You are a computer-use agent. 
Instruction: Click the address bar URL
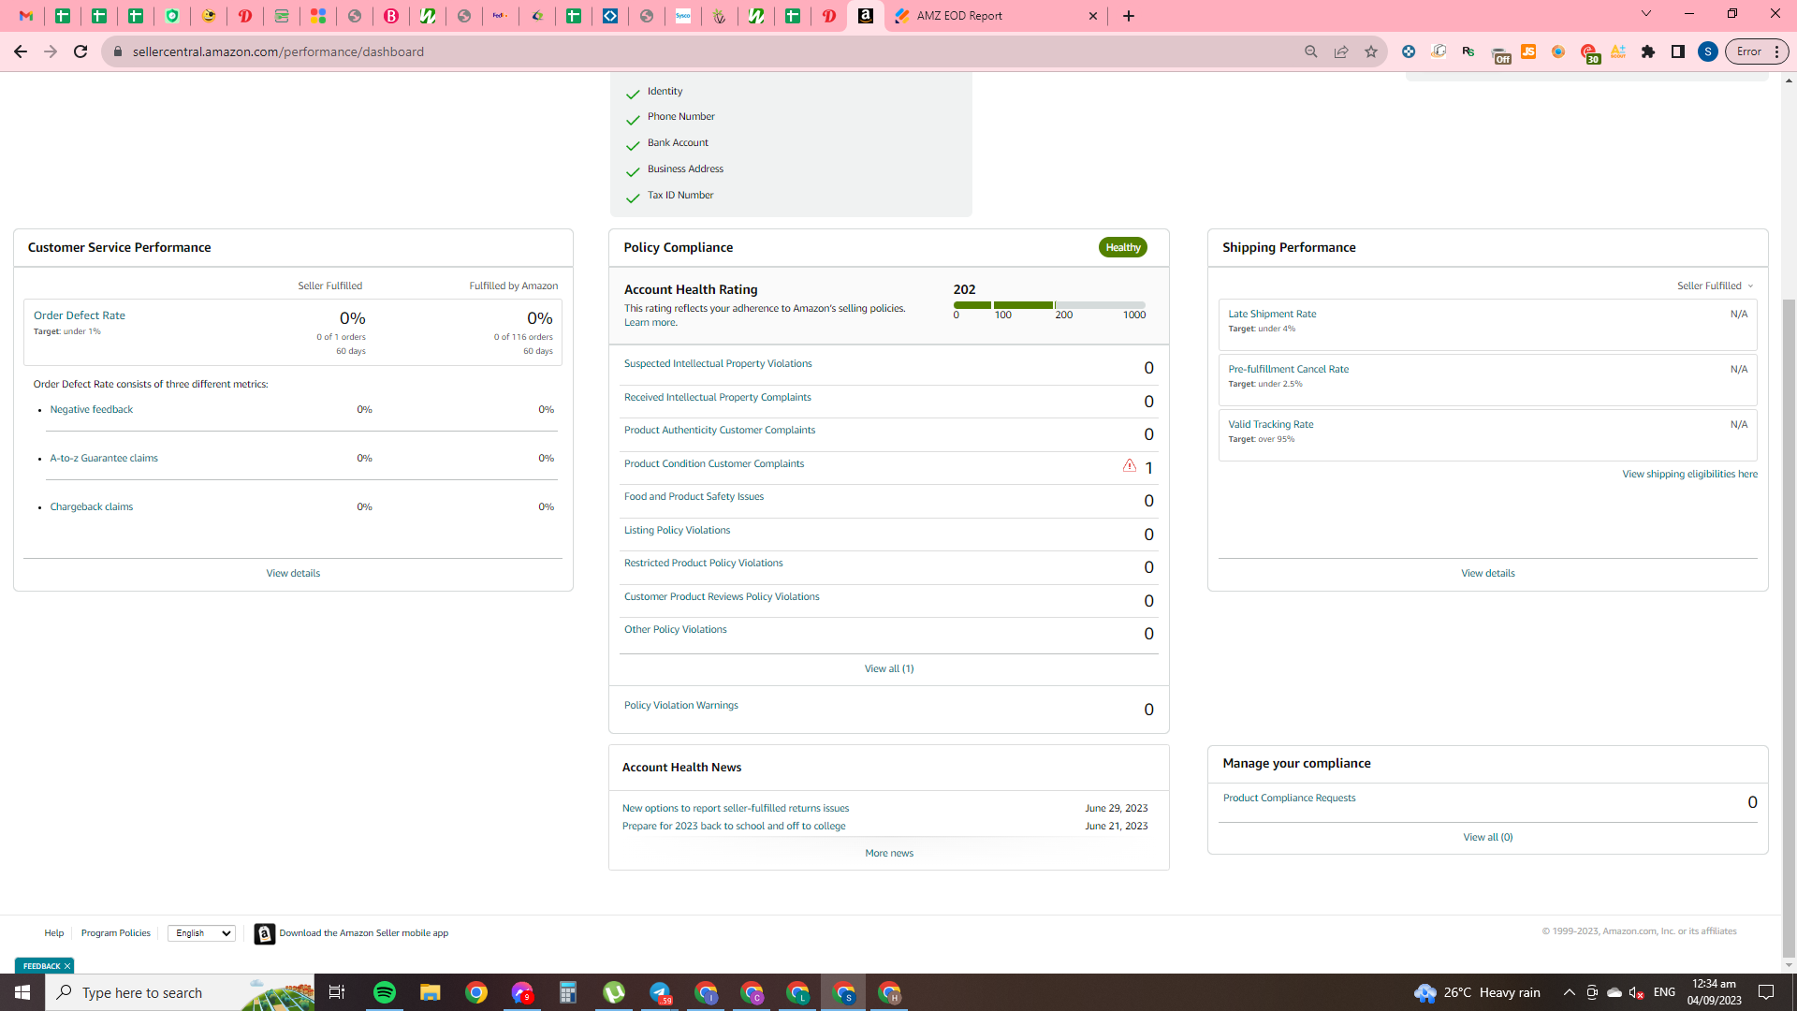[x=278, y=51]
